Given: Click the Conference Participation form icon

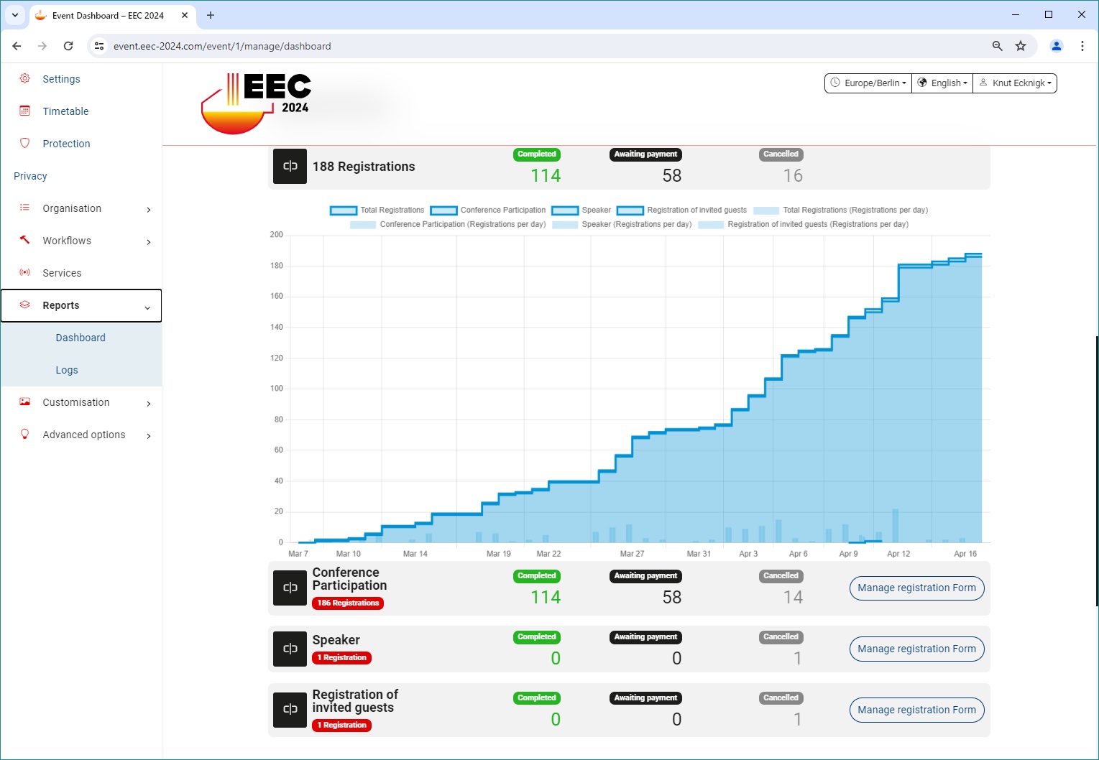Looking at the screenshot, I should (x=290, y=588).
